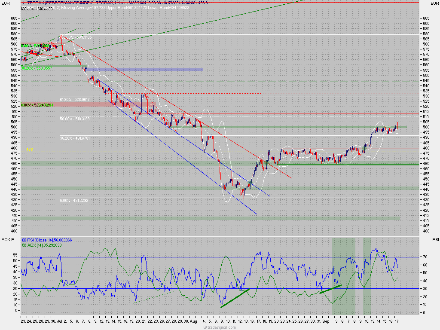
Task: Toggle visibility of the ADX line via XX marker
Action: 24,245
